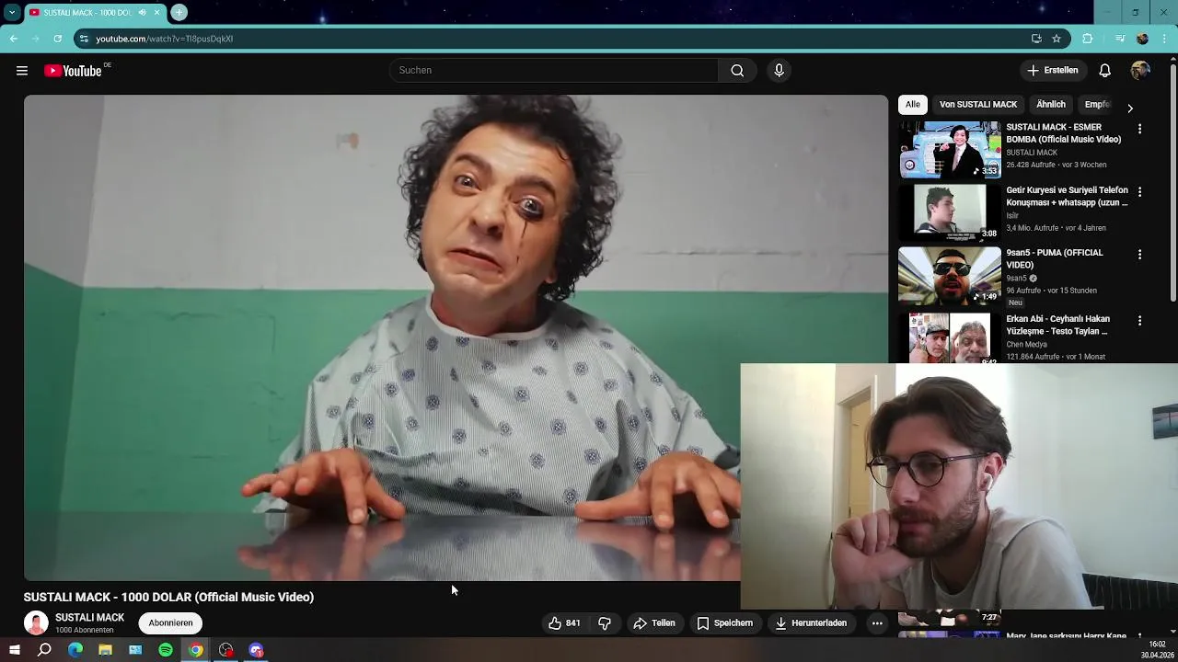Viewport: 1178px width, 662px height.
Task: Open the Windows Start menu
Action: click(x=14, y=650)
